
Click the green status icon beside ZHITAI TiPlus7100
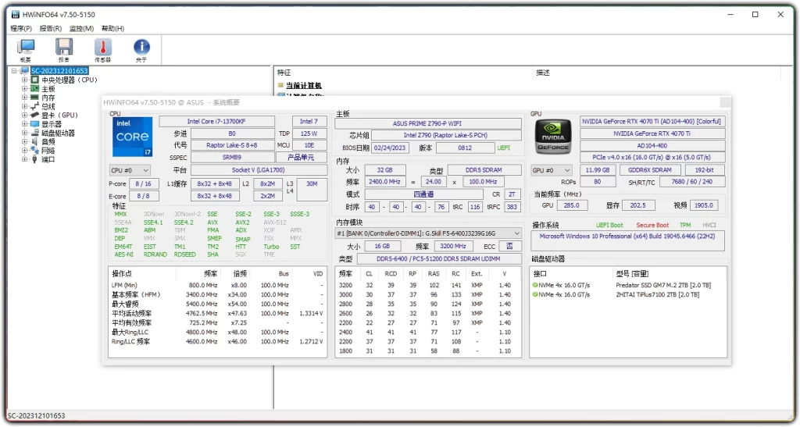click(535, 294)
